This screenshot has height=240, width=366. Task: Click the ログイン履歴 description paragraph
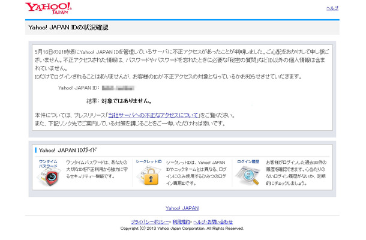296,173
